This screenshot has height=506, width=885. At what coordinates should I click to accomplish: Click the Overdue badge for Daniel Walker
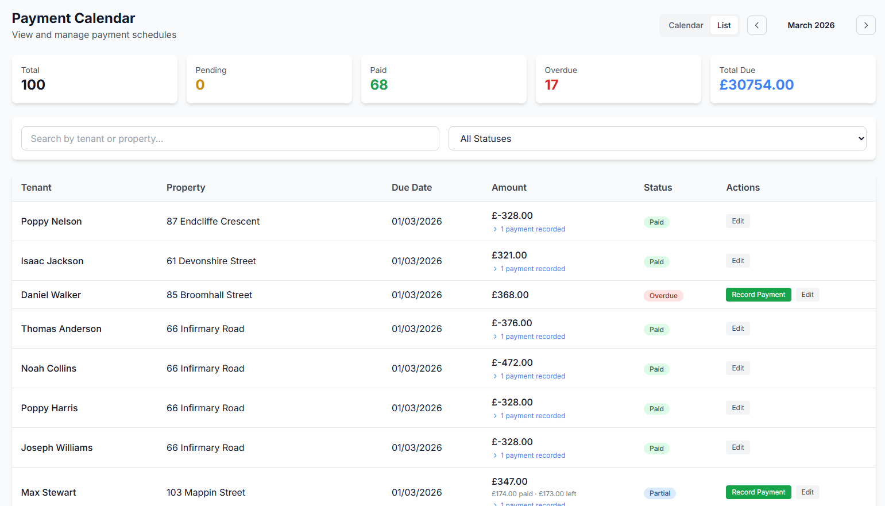click(663, 296)
